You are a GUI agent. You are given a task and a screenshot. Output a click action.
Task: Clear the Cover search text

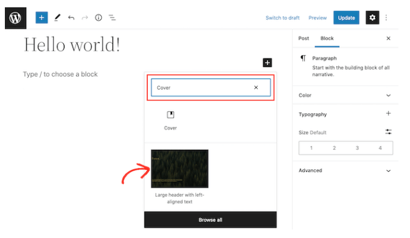click(x=256, y=88)
